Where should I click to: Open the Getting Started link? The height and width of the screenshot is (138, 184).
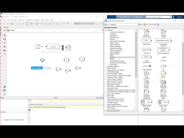[60, 107]
